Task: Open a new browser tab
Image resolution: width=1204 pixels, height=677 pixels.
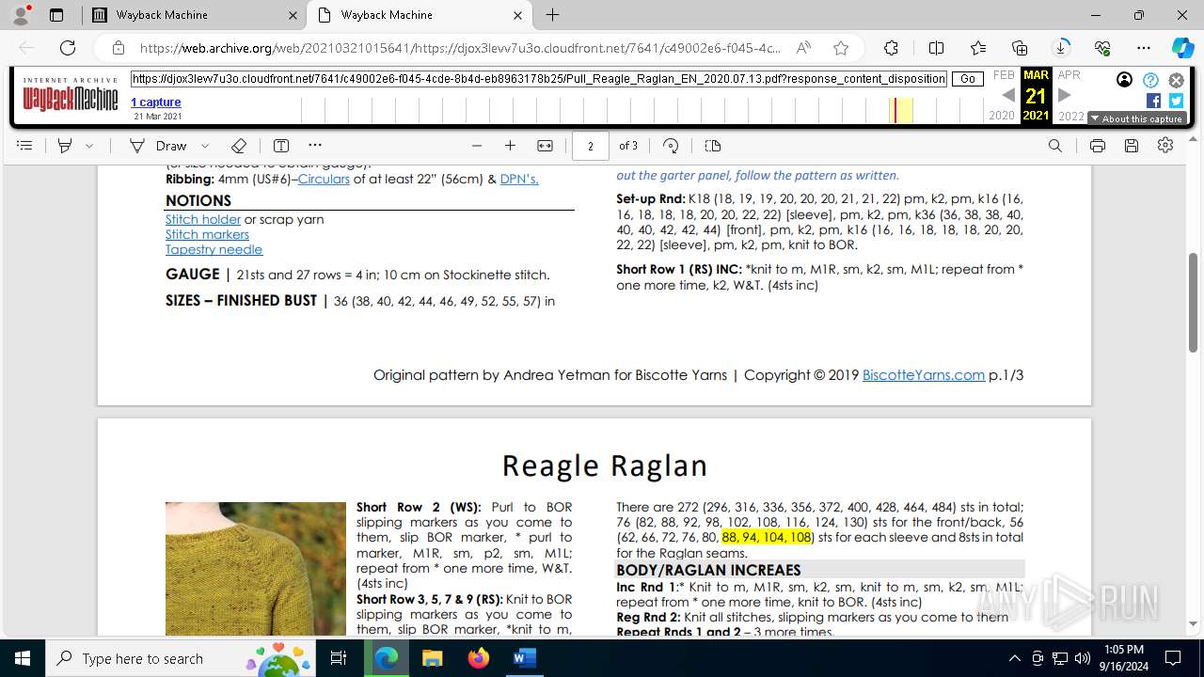Action: coord(553,15)
